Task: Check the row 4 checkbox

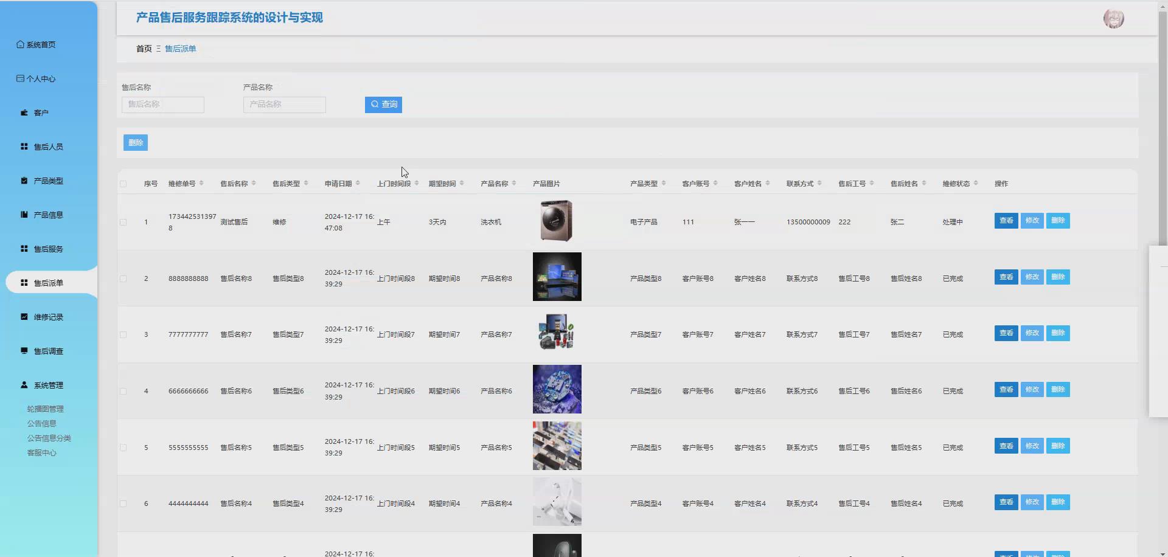Action: (123, 391)
